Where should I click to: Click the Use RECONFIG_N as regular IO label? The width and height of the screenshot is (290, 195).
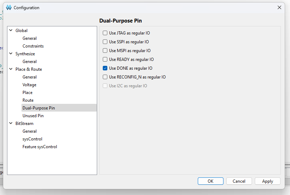pyautogui.click(x=137, y=77)
